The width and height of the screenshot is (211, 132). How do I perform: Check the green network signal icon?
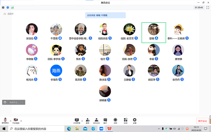coord(12,8)
